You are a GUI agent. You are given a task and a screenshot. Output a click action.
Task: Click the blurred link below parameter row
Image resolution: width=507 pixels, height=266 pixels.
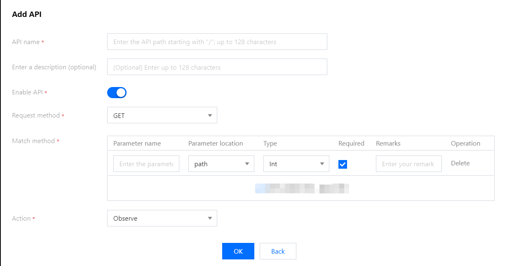click(302, 189)
